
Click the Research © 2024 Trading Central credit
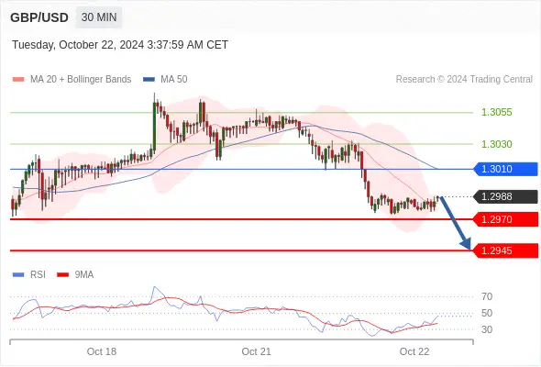click(x=464, y=80)
